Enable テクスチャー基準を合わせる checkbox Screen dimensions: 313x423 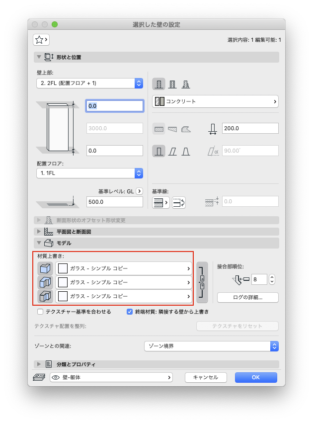(40, 312)
